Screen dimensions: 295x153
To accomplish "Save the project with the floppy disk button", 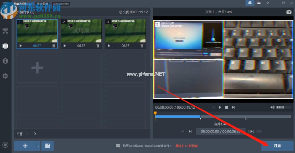I will 47,146.
